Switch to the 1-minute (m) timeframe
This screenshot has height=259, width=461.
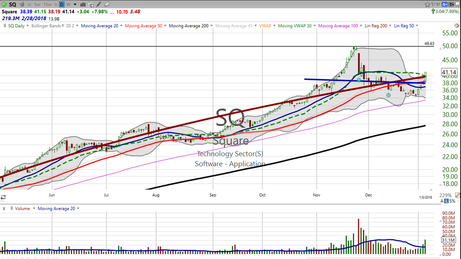[29, 5]
